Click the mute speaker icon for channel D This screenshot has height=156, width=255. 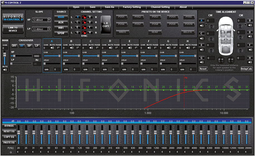coord(110,48)
